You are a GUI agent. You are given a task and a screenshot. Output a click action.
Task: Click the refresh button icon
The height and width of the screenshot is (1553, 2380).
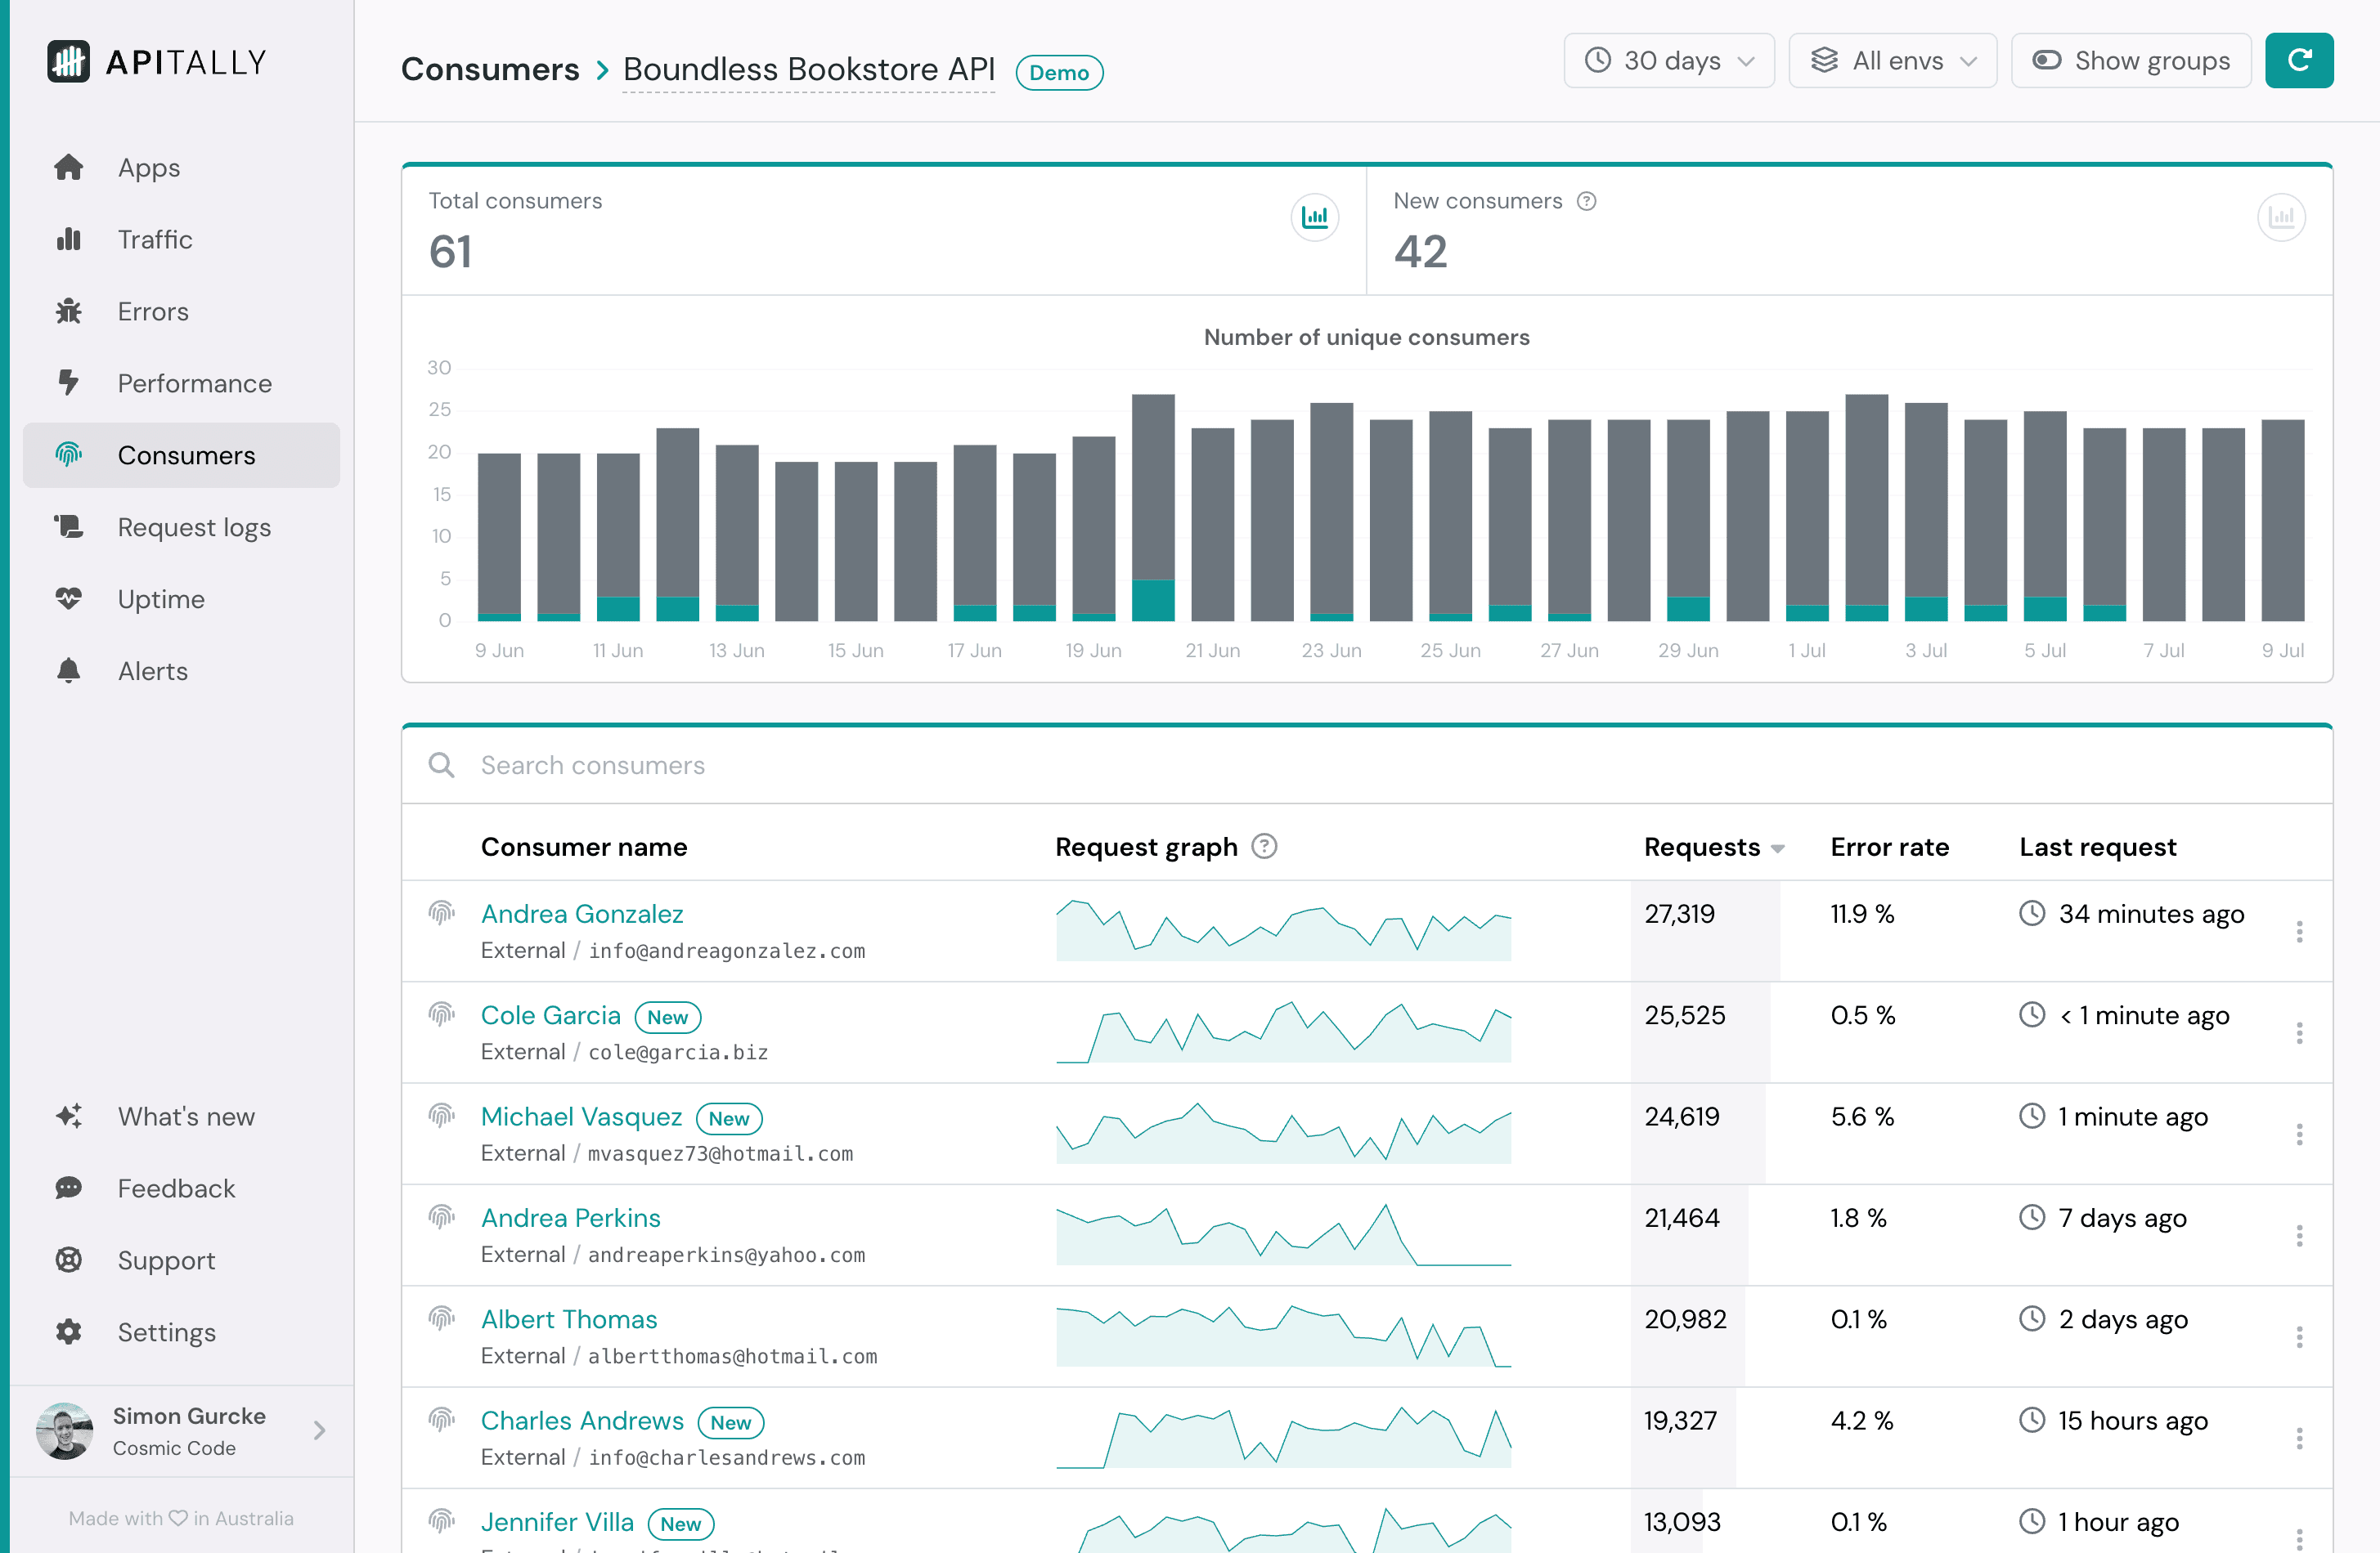(2299, 61)
